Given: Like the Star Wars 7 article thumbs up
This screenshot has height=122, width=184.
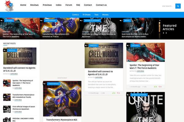Looking at the screenshot, I should tap(155, 87).
